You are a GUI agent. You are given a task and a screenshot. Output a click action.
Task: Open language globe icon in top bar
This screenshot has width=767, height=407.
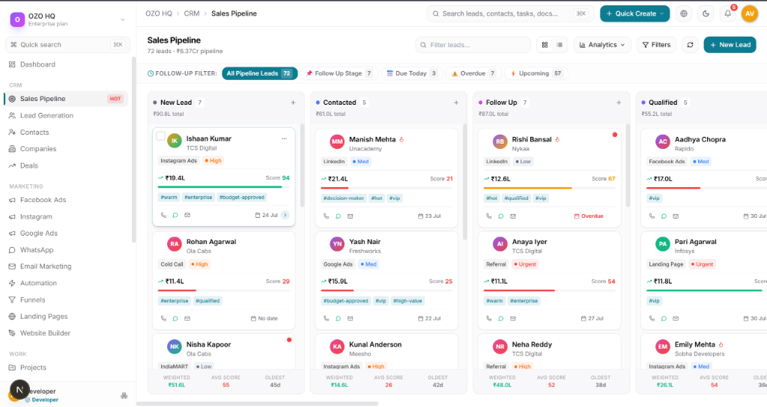click(683, 13)
